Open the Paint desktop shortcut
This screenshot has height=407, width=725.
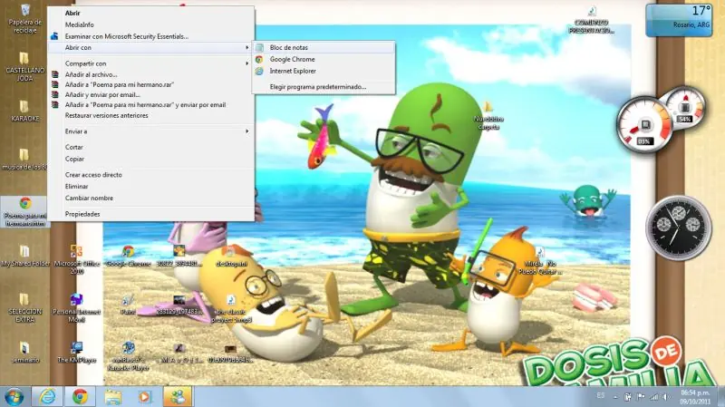tap(128, 305)
